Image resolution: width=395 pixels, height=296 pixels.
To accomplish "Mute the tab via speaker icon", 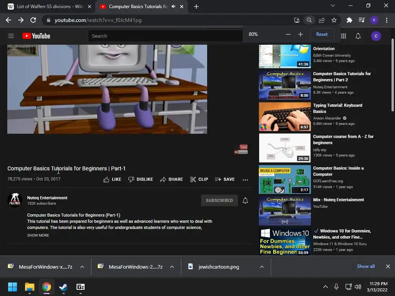I will coord(173,7).
